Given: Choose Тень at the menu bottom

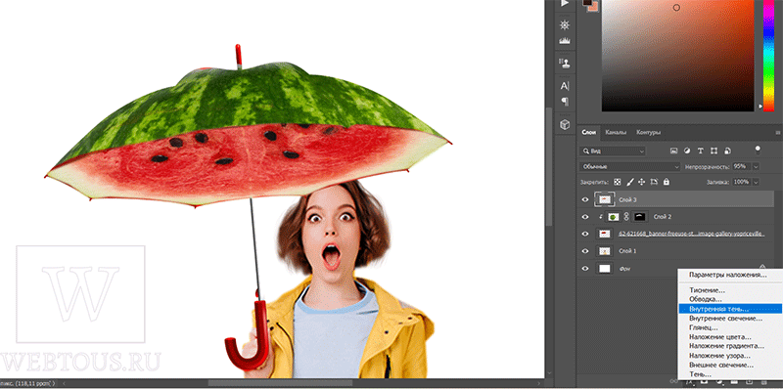Looking at the screenshot, I should tap(729, 374).
